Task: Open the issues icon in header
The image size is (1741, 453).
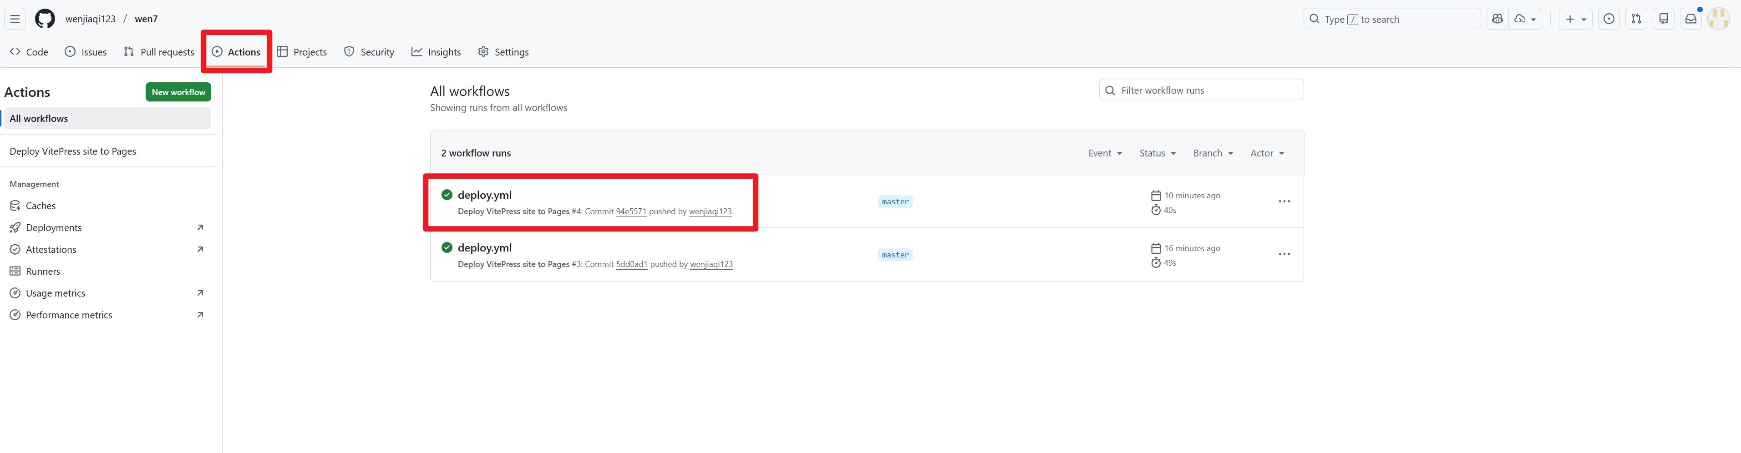Action: point(1609,19)
